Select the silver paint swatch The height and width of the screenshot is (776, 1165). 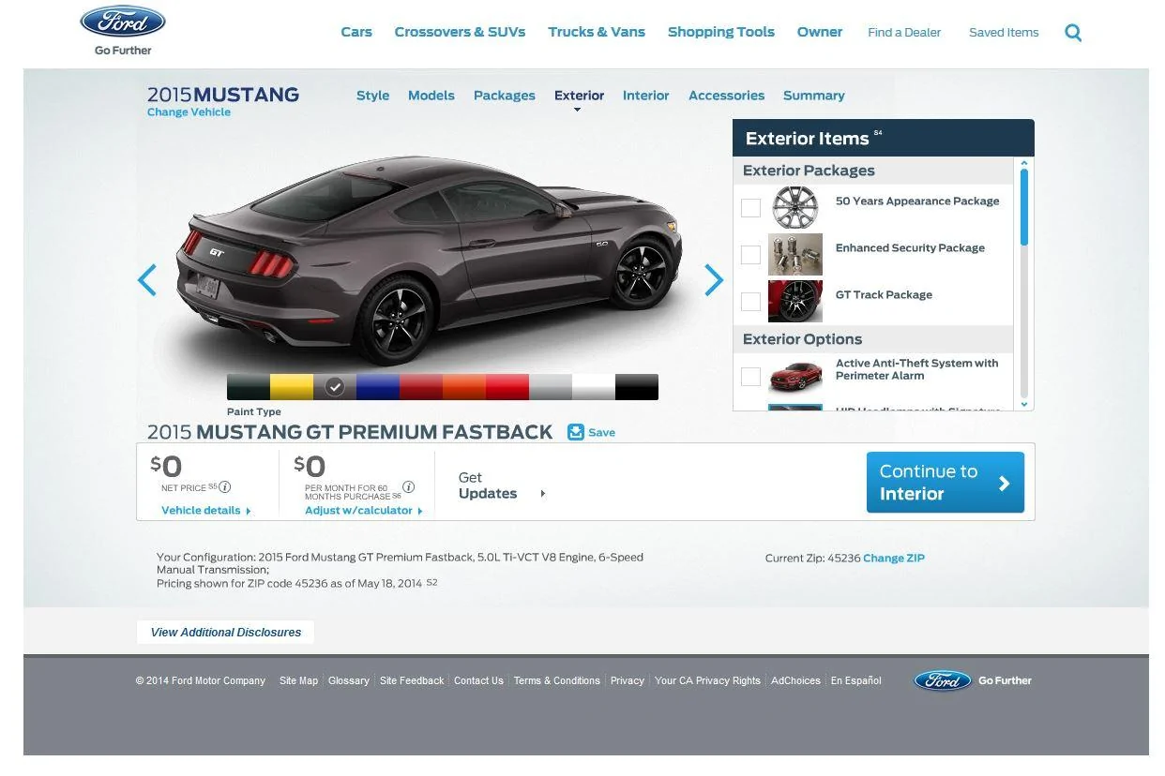[x=551, y=387]
